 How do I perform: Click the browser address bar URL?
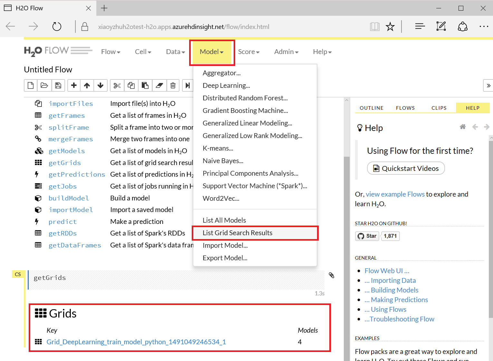[184, 27]
